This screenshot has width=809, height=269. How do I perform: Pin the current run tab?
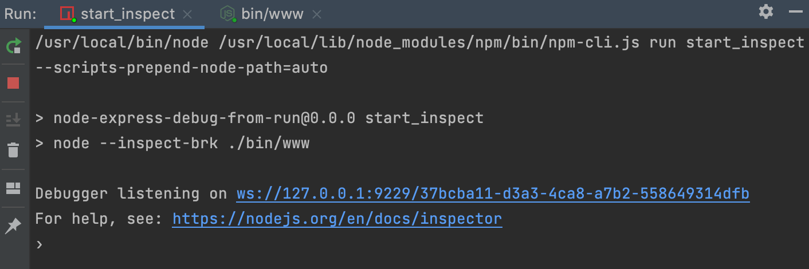(13, 226)
